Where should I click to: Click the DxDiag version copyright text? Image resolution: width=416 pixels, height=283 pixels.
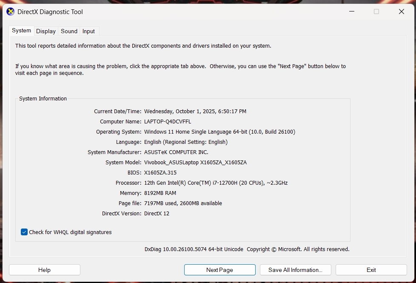(x=247, y=249)
